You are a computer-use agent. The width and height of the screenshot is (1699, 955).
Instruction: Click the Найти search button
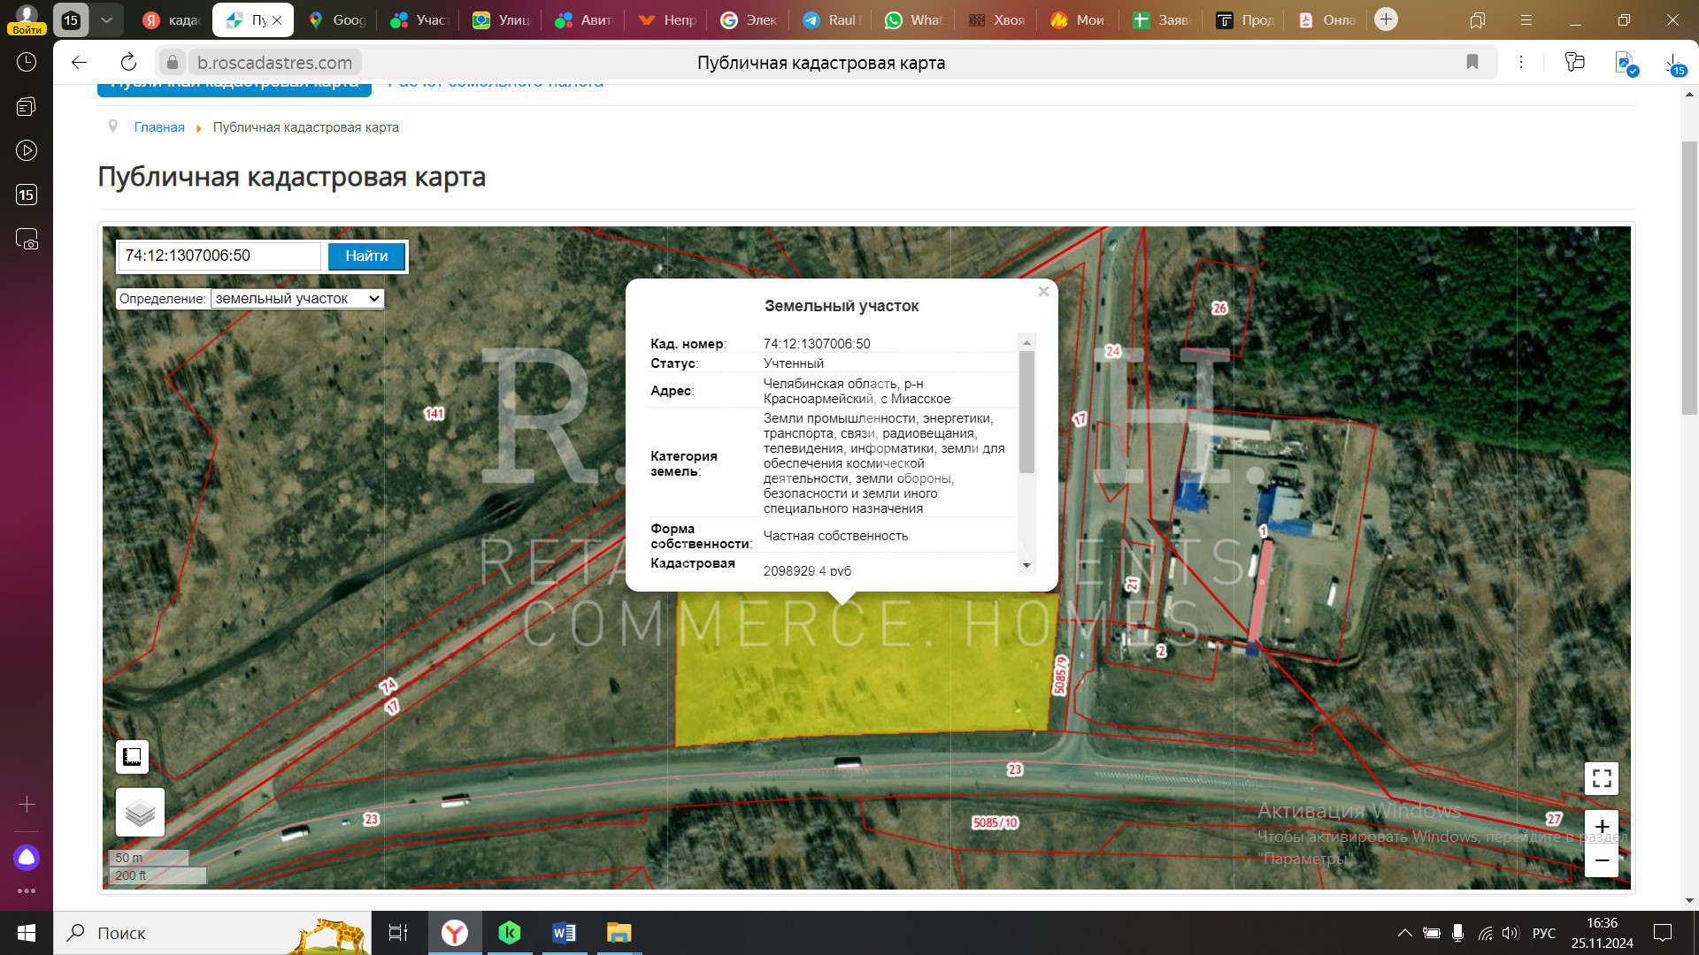(x=366, y=256)
